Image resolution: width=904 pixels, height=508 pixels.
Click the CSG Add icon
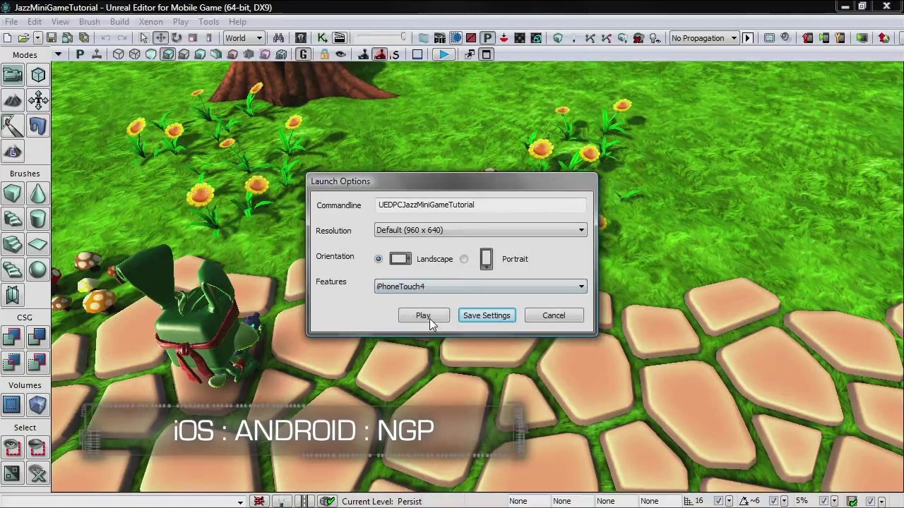click(x=13, y=337)
